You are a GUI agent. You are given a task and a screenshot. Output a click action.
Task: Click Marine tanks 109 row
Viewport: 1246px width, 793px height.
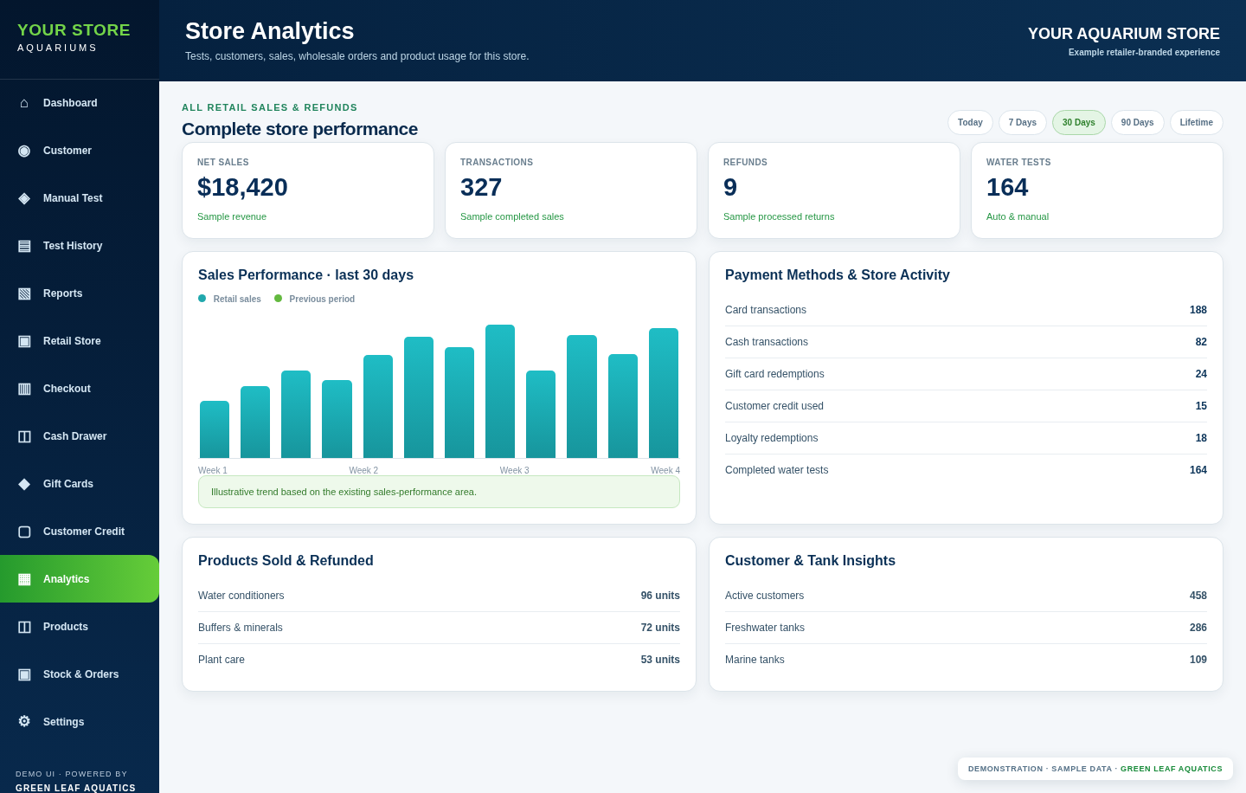966,660
